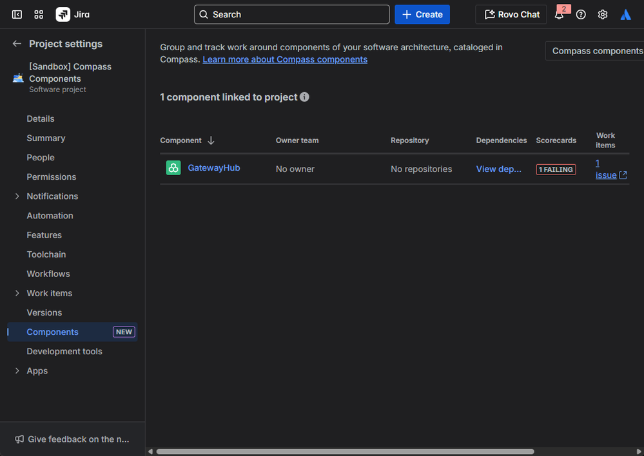The height and width of the screenshot is (456, 644).
Task: Open the Details settings page
Action: [x=40, y=119]
